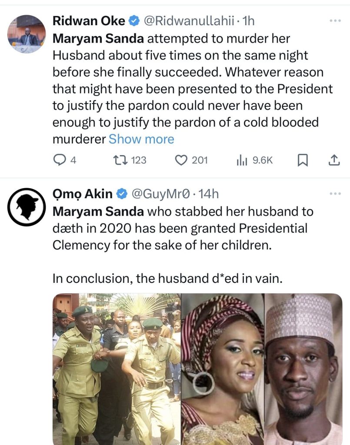350x445 pixels.
Task: Click Ọmọ Akin's verified badge
Action: [x=122, y=194]
